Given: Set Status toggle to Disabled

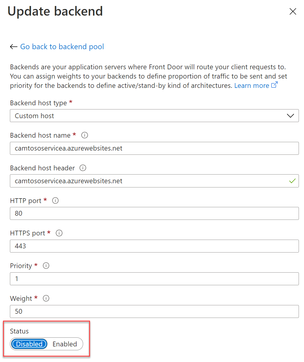Looking at the screenshot, I should pyautogui.click(x=29, y=344).
